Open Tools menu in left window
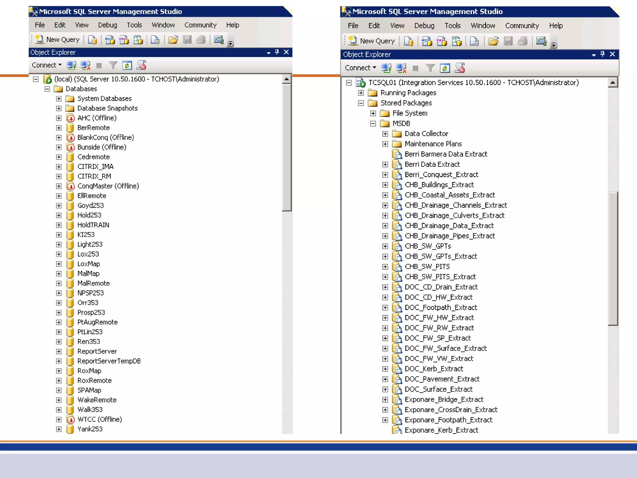637x478 pixels. (x=134, y=25)
